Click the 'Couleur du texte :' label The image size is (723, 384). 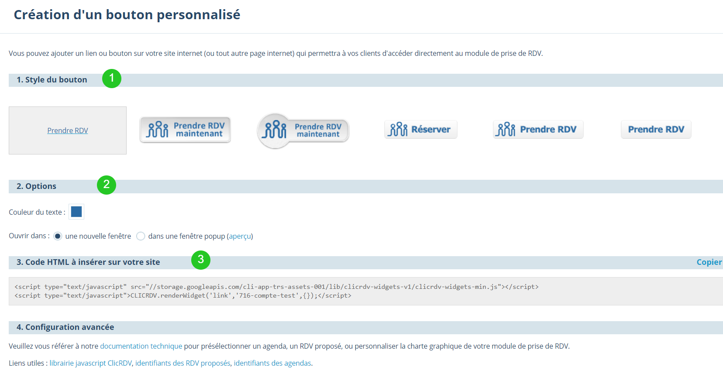tap(37, 212)
